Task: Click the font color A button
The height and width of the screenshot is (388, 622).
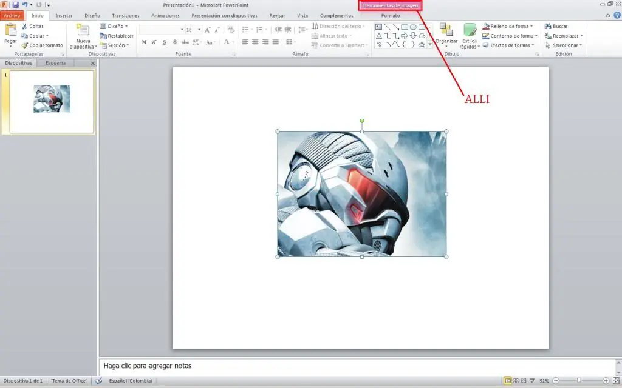Action: (x=227, y=42)
